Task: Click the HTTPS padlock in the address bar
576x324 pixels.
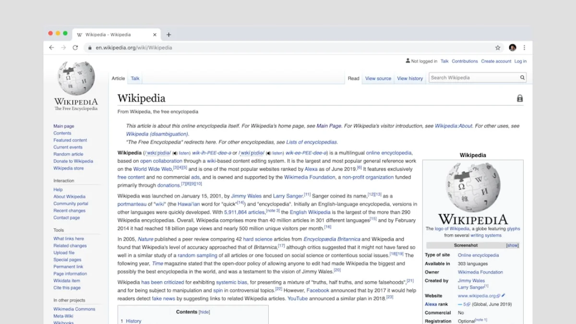Action: coord(89,48)
